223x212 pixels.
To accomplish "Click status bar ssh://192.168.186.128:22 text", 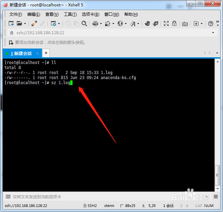I will click(26, 206).
